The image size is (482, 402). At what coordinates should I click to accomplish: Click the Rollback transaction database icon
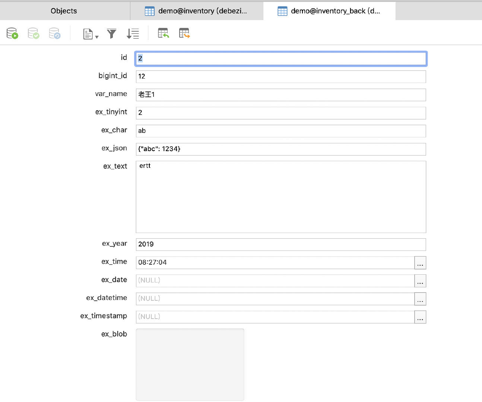click(55, 33)
